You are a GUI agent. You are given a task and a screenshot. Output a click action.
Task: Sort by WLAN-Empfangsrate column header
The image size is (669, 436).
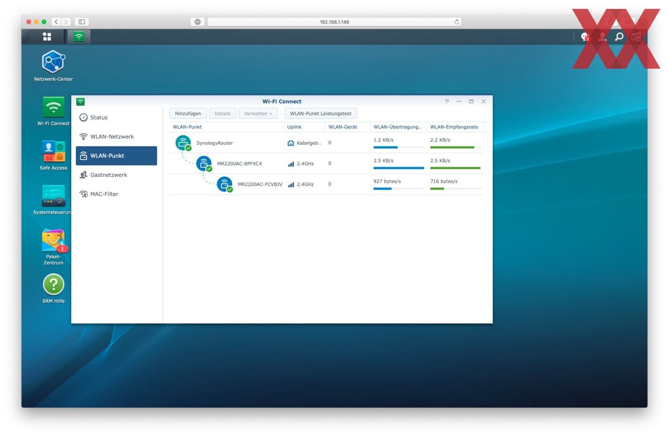coord(456,127)
